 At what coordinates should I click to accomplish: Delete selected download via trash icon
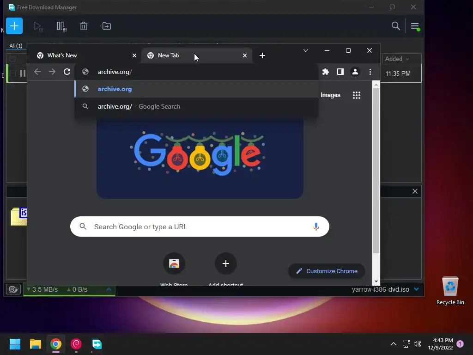point(84,26)
